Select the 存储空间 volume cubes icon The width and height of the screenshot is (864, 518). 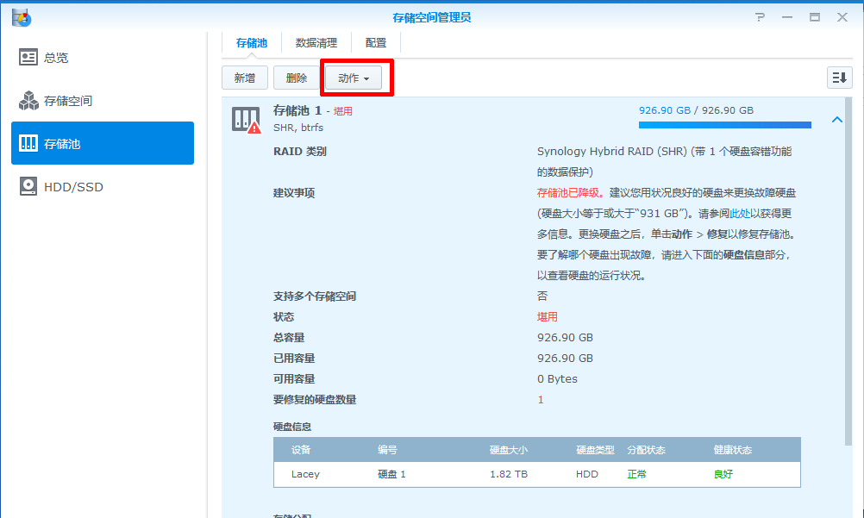point(28,101)
